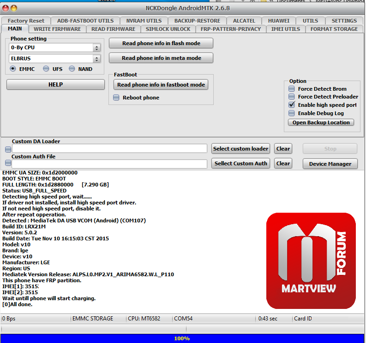The image size is (366, 343).
Task: Open the Factory Reset tab
Action: click(x=26, y=21)
